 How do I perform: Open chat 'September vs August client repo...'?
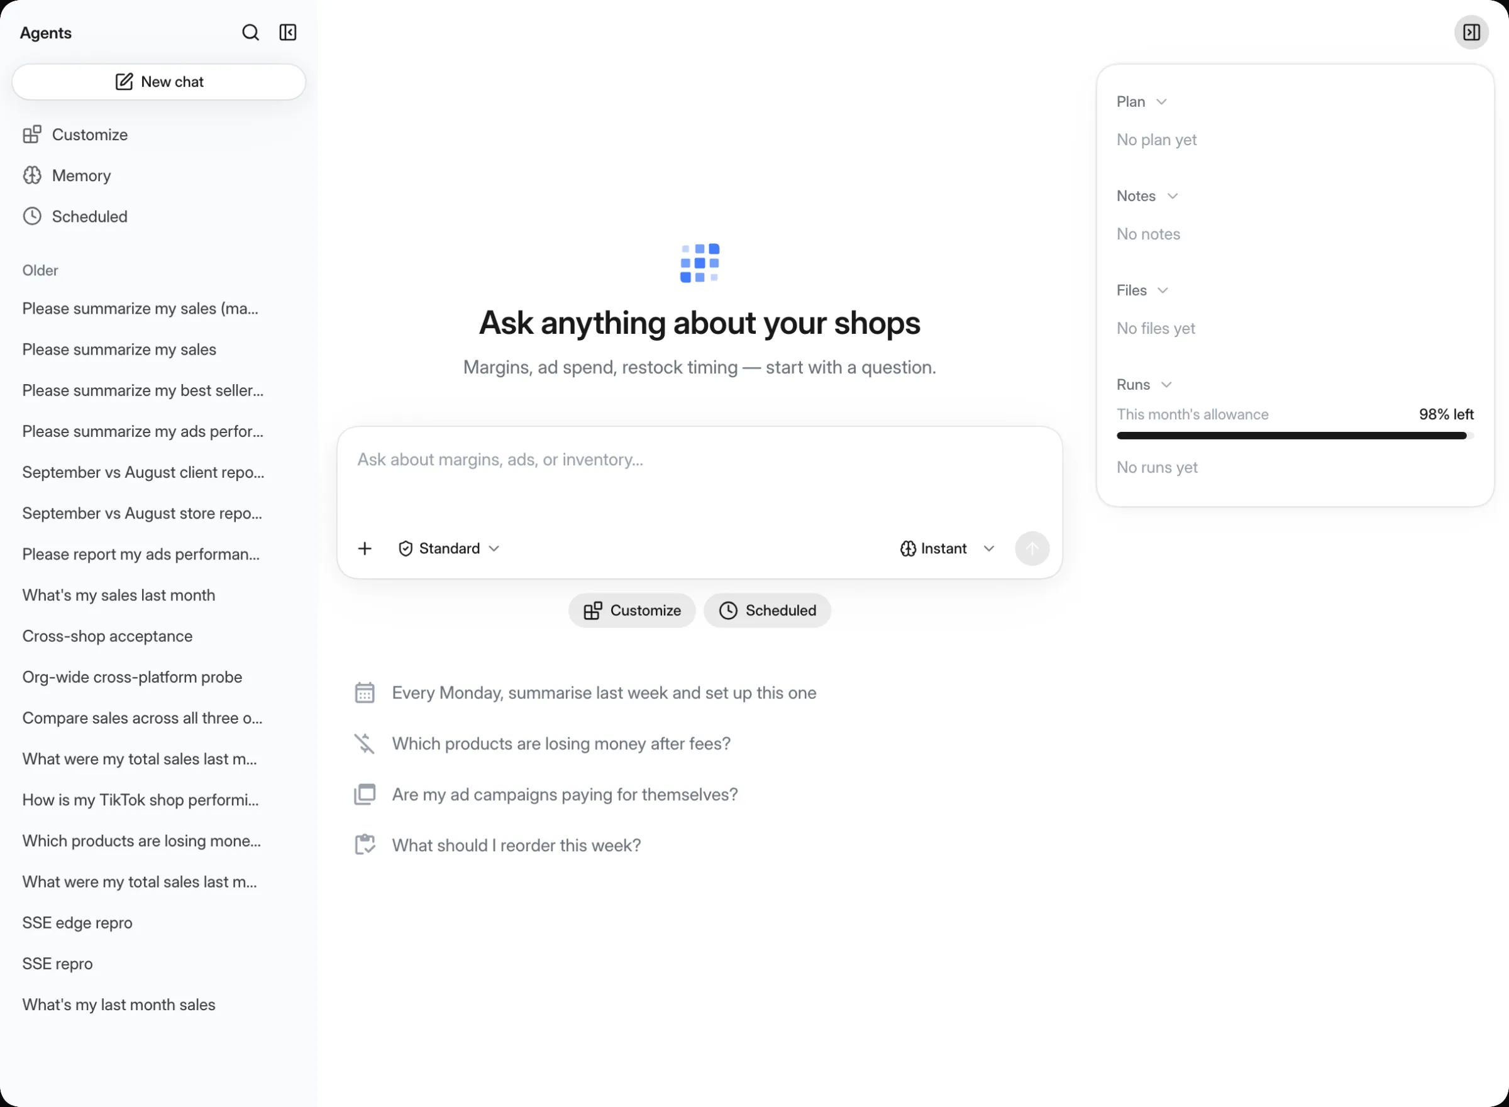(159, 473)
